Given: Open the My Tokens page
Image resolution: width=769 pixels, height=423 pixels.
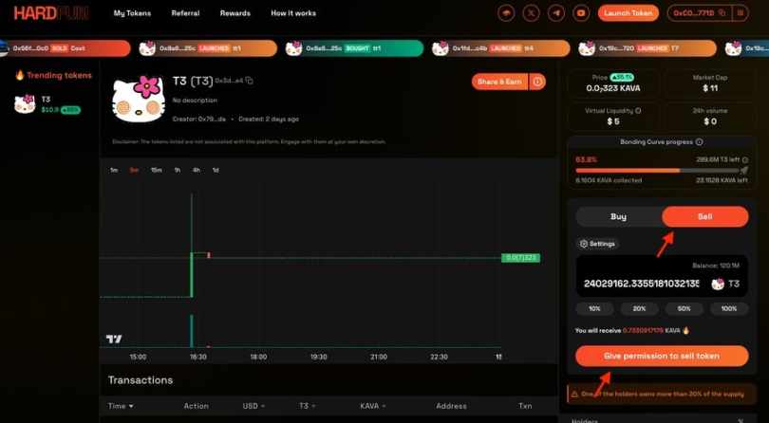Looking at the screenshot, I should [132, 13].
